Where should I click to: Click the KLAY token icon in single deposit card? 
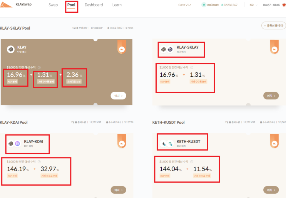point(11,49)
